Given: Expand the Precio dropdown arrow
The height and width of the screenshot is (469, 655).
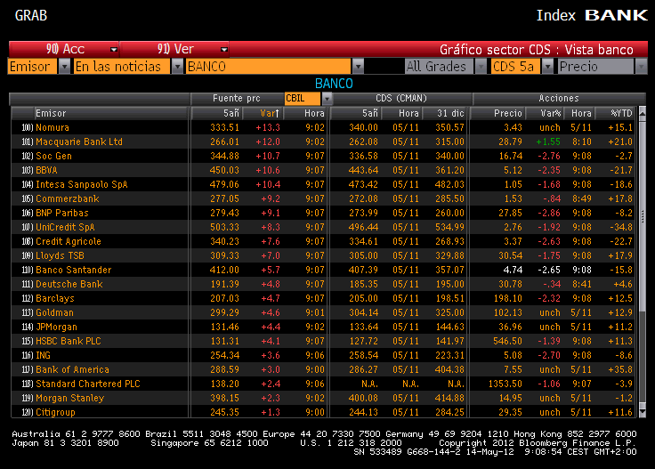Looking at the screenshot, I should (641, 67).
